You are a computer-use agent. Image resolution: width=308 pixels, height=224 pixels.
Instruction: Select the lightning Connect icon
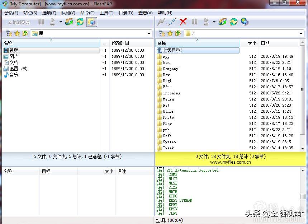click(x=161, y=22)
